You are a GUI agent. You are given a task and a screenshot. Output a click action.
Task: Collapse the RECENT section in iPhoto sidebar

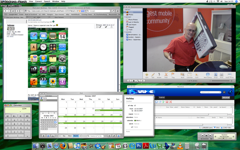[125, 17]
